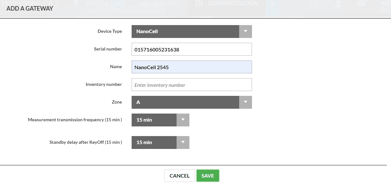Click the clock icon in top bar
391x184 pixels.
[314, 4]
